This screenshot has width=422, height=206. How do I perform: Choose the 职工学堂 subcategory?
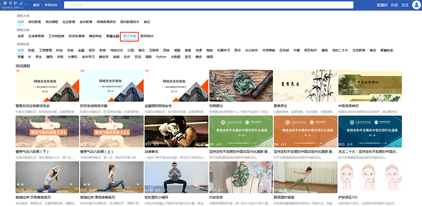130,36
